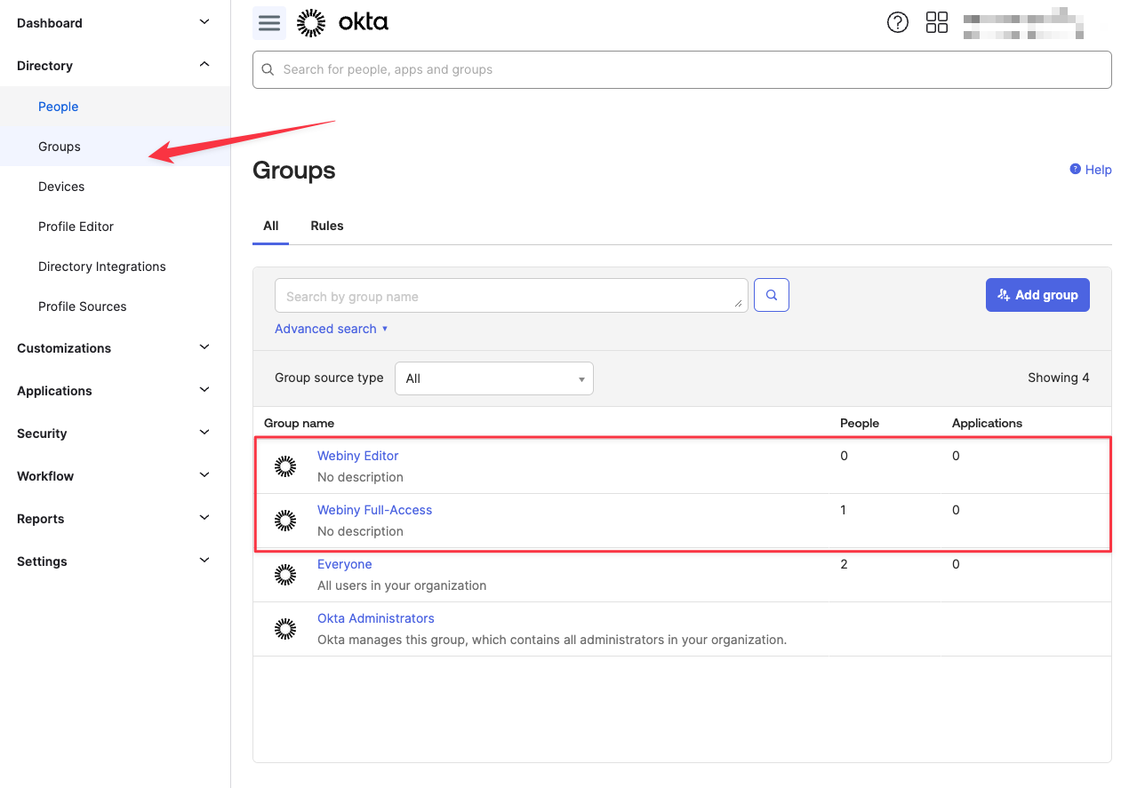Click the Add group button
1129x788 pixels.
click(x=1037, y=295)
